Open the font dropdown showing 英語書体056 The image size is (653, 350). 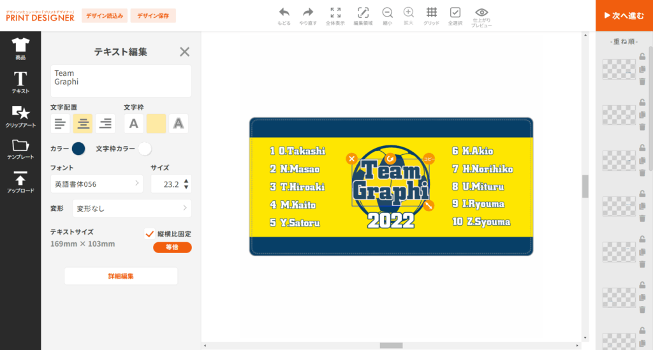(96, 184)
